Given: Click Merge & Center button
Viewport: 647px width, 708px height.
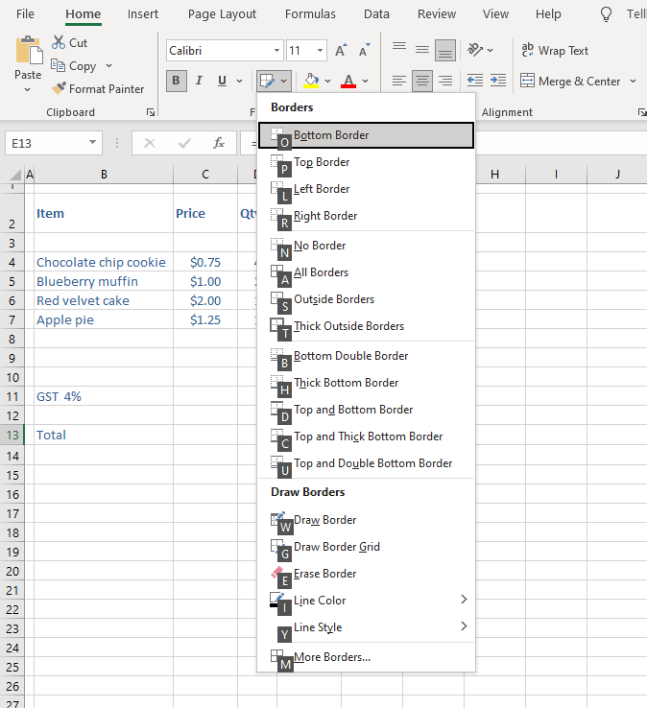Looking at the screenshot, I should [x=570, y=82].
